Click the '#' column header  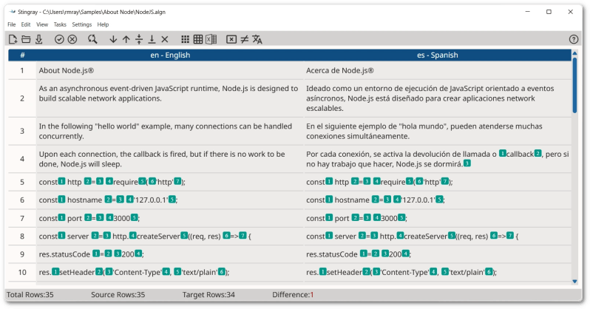22,55
